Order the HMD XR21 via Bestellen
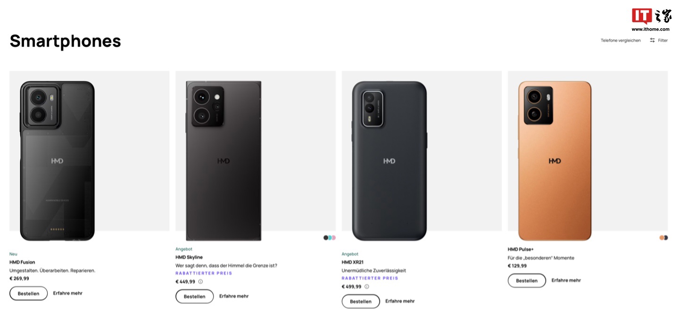Viewport: 679px width, 315px height. [361, 301]
